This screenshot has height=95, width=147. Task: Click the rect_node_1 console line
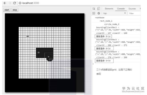(x=106, y=21)
